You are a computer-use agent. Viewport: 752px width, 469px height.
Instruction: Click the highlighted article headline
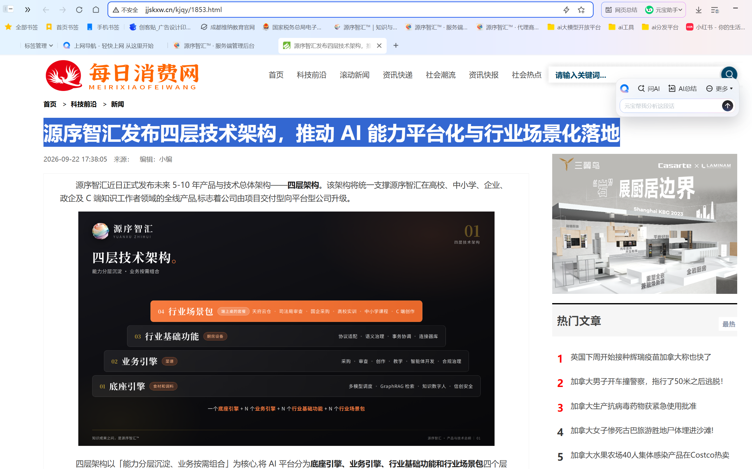tap(331, 133)
